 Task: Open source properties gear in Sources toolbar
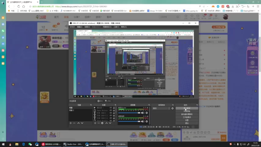click(x=102, y=123)
